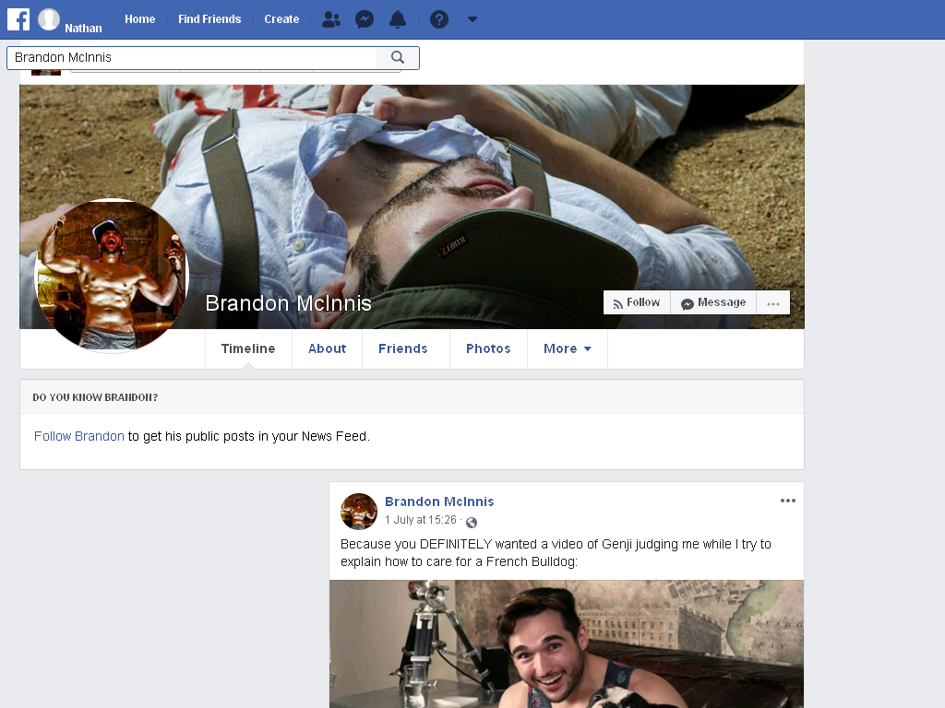Follow the 'Follow Brandon' link
945x708 pixels.
pos(79,436)
